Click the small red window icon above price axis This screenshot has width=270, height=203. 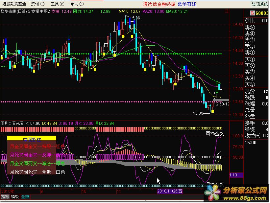pyautogui.click(x=227, y=11)
